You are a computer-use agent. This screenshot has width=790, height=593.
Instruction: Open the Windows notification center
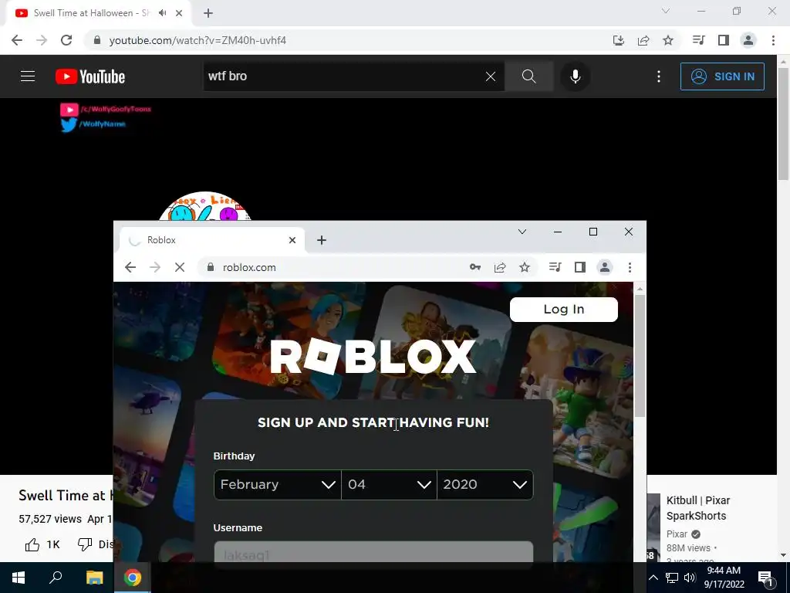coord(765,578)
